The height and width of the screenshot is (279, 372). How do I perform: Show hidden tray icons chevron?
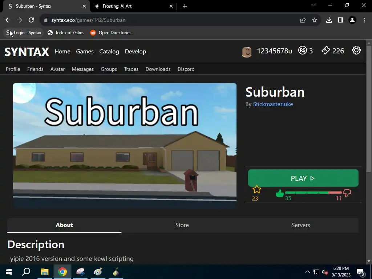(307, 272)
